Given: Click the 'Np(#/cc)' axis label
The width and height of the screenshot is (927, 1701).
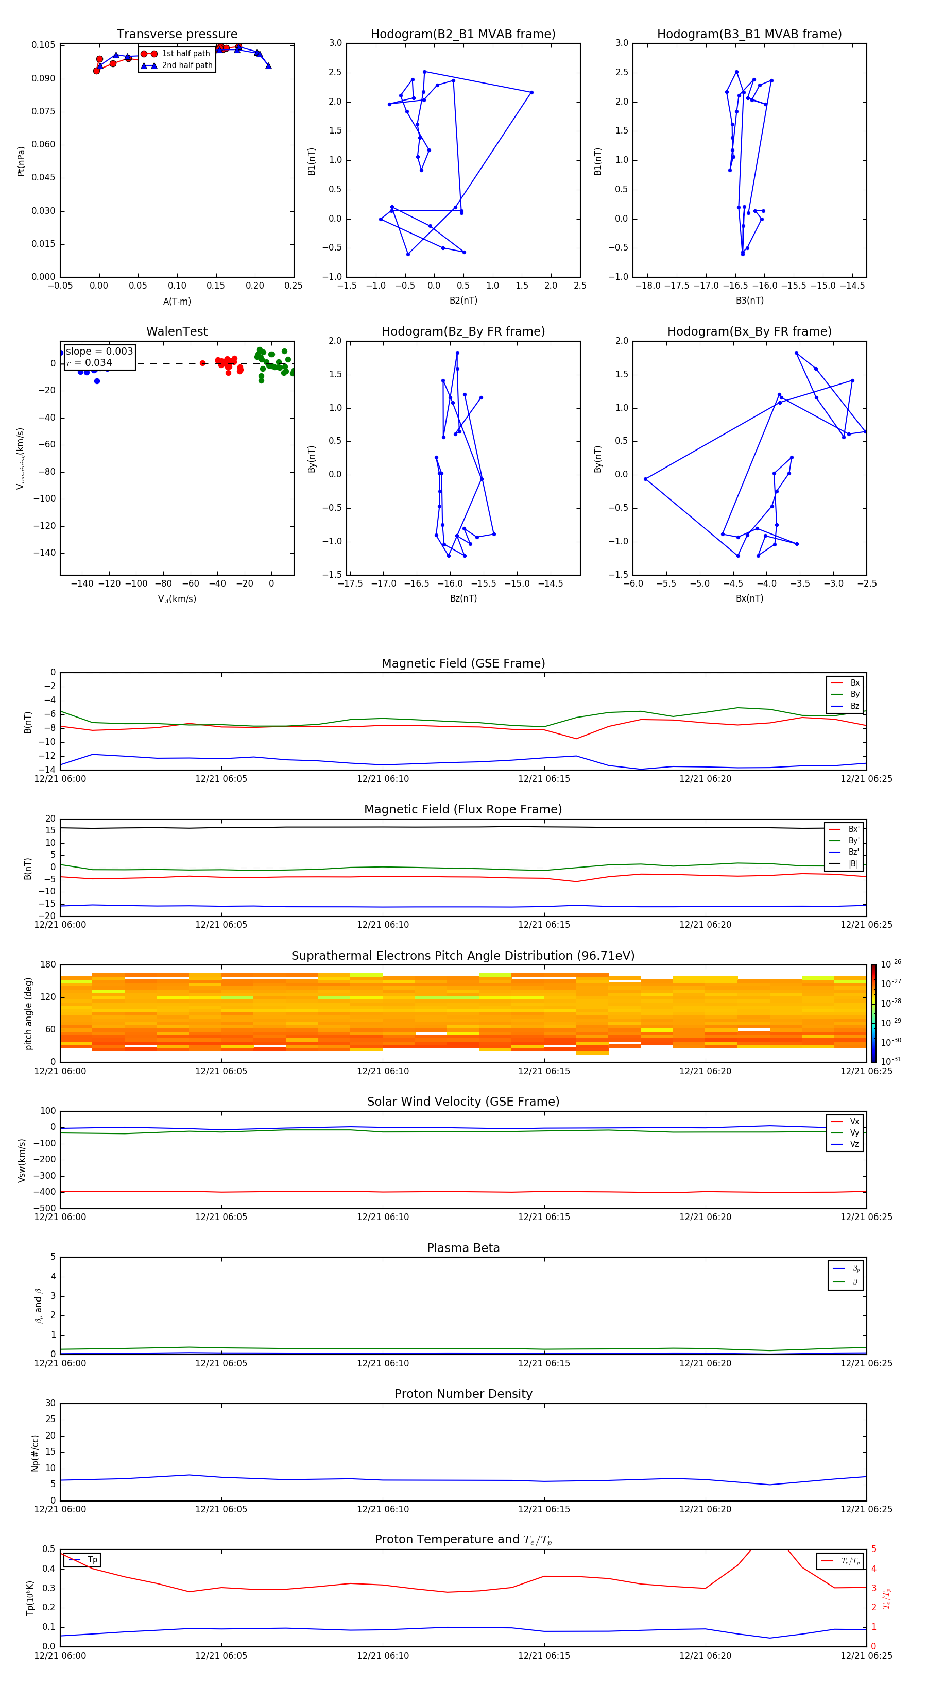Looking at the screenshot, I should click(35, 1453).
